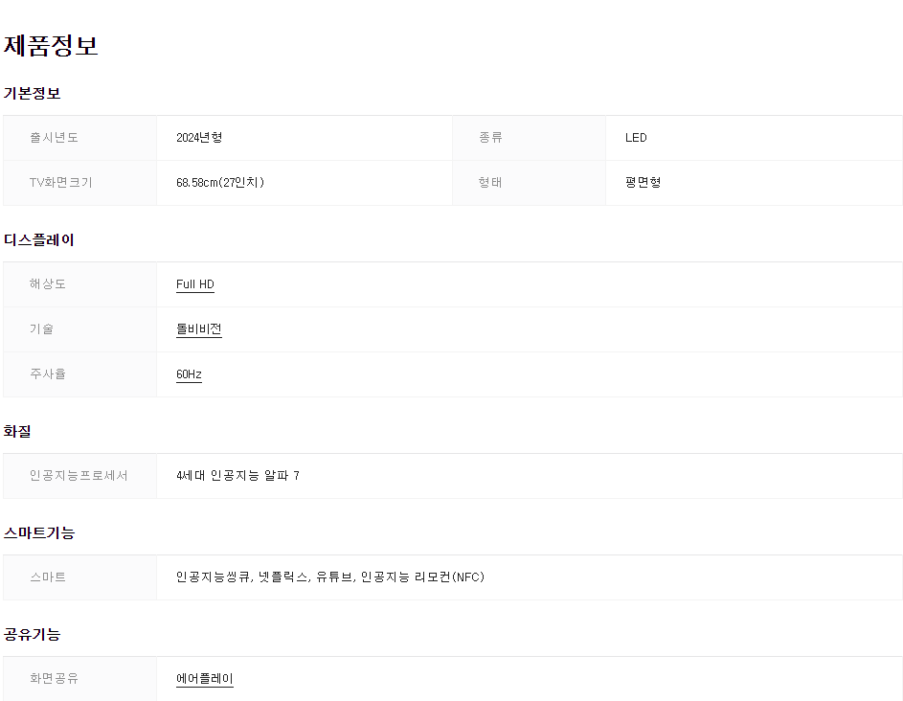Screen dimensions: 903x701
Task: Select the 평면형 form value
Action: pyautogui.click(x=643, y=183)
